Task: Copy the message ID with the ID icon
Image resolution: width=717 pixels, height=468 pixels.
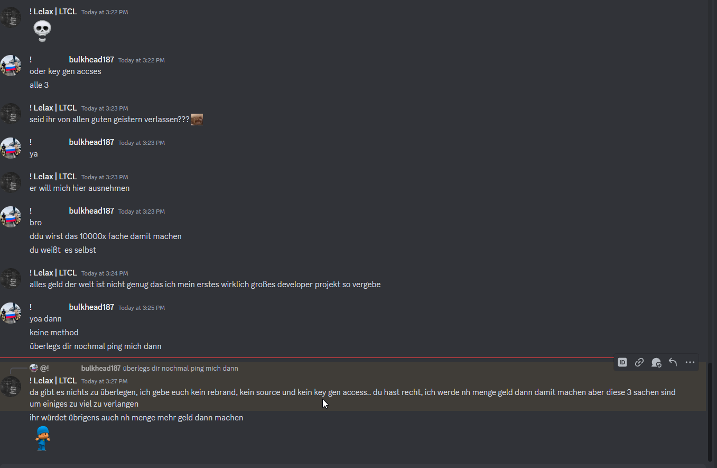Action: click(622, 362)
